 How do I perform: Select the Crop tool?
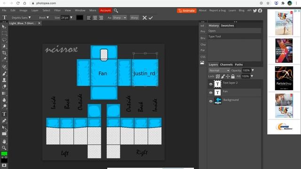[x=4, y=53]
